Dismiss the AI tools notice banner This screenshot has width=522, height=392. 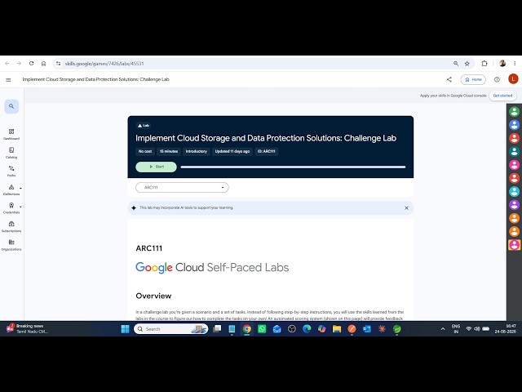[406, 208]
